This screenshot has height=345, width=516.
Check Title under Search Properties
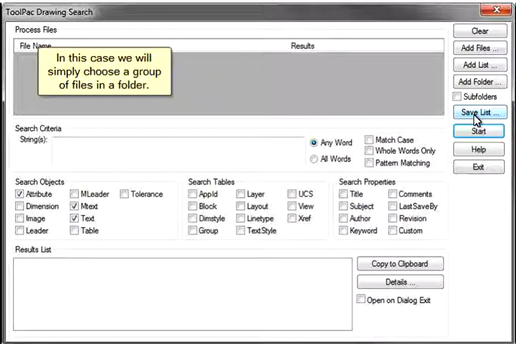[343, 194]
